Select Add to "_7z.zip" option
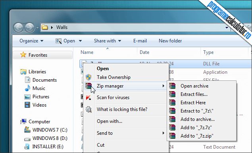Screen dimensions: 252x153 [x=197, y=136]
